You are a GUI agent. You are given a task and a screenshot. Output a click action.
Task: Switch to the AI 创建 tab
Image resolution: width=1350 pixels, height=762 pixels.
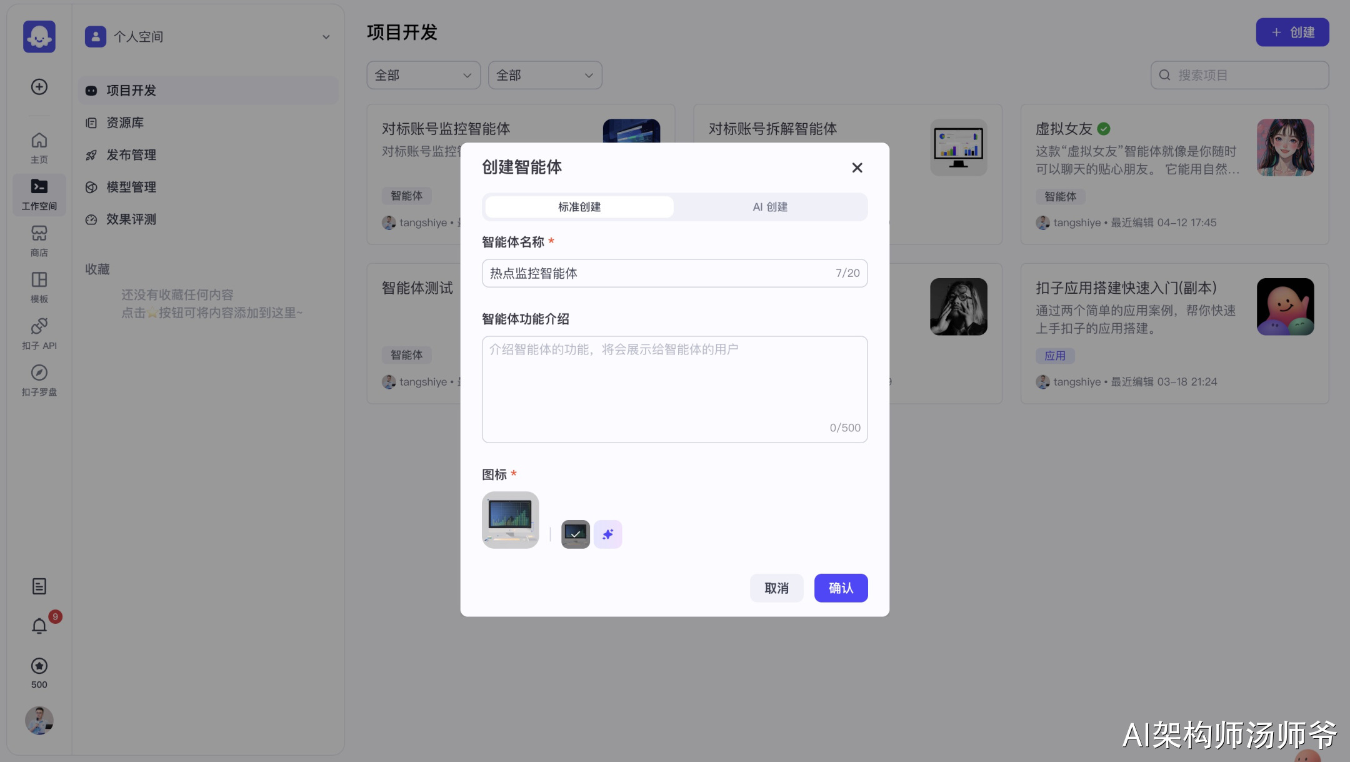click(769, 207)
